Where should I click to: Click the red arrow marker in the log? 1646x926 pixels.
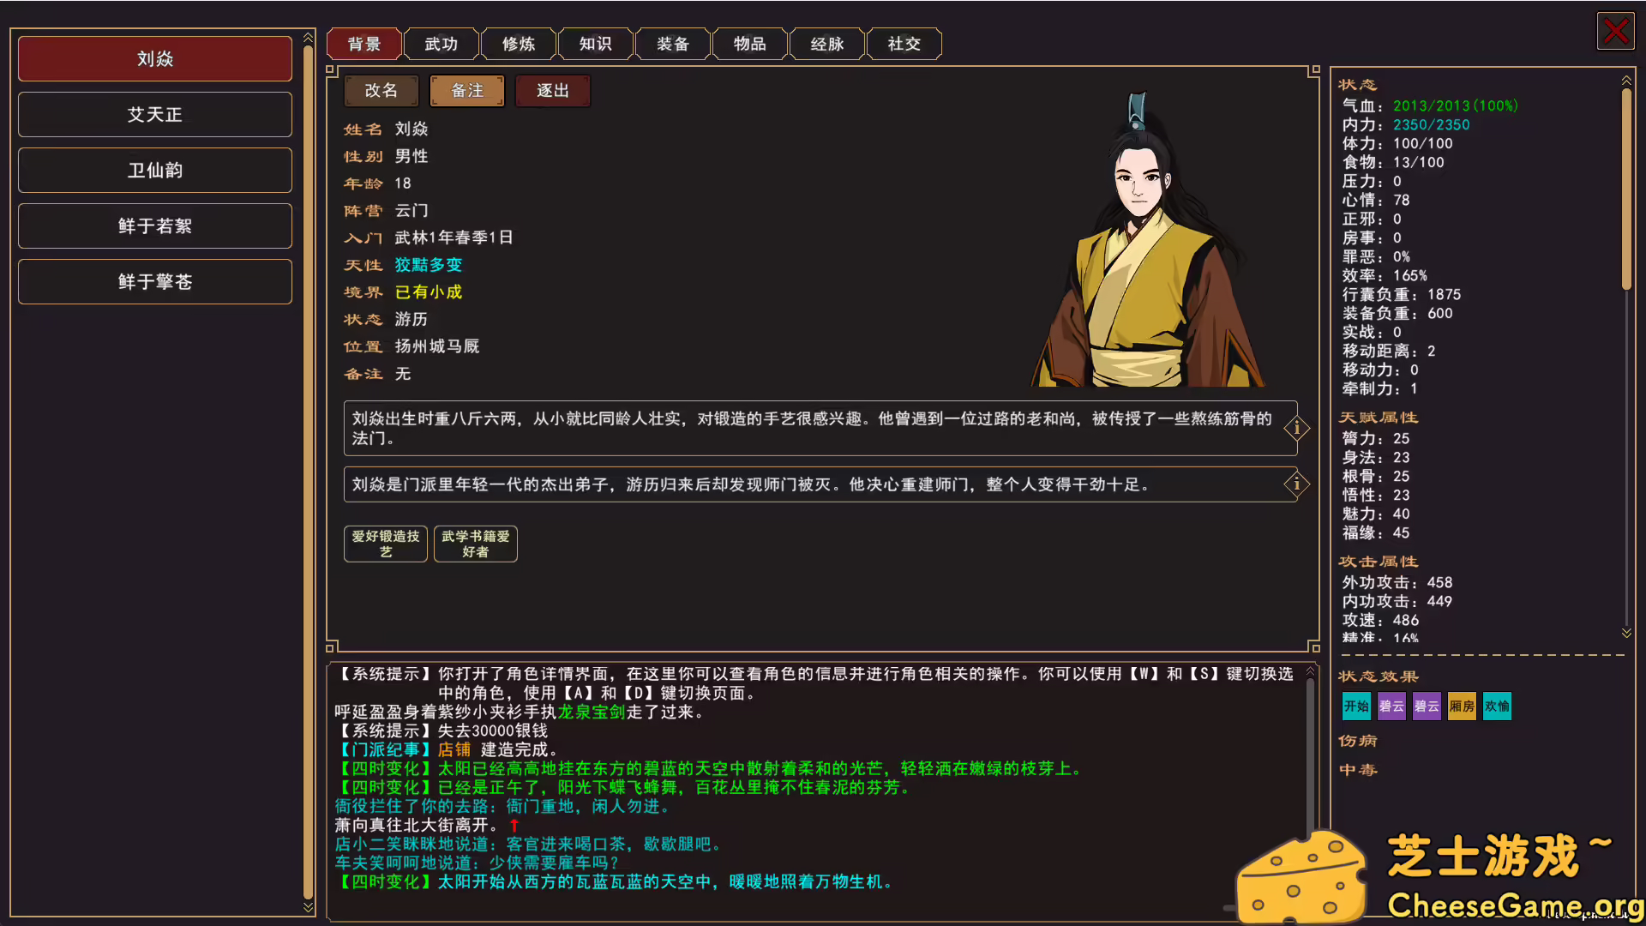point(514,825)
